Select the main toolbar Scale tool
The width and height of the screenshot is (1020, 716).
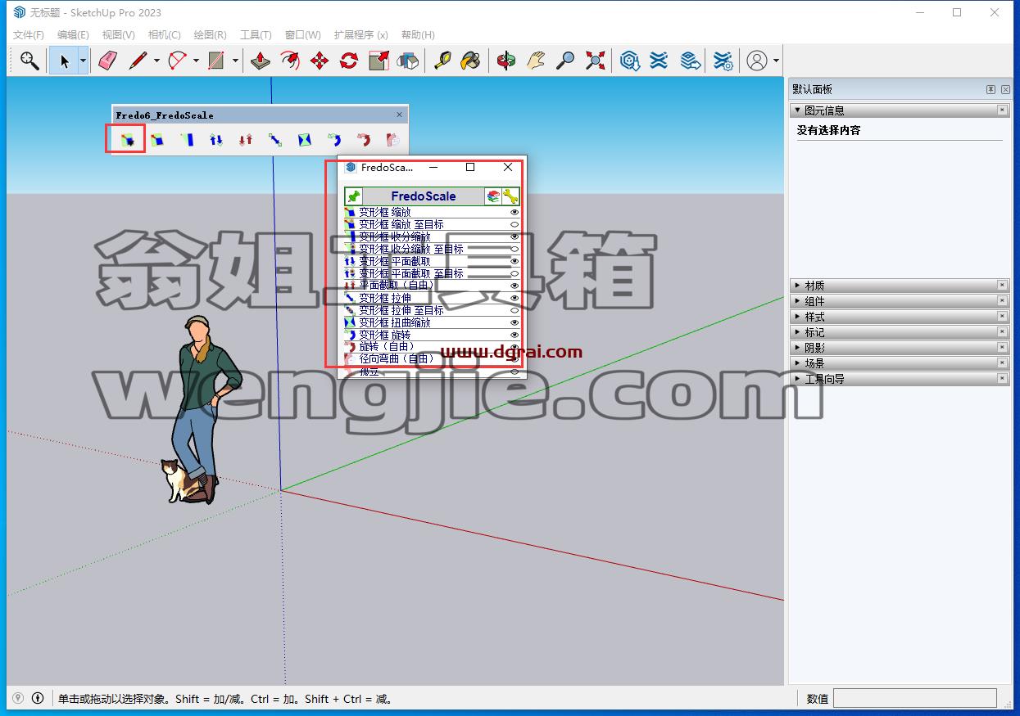(x=379, y=61)
